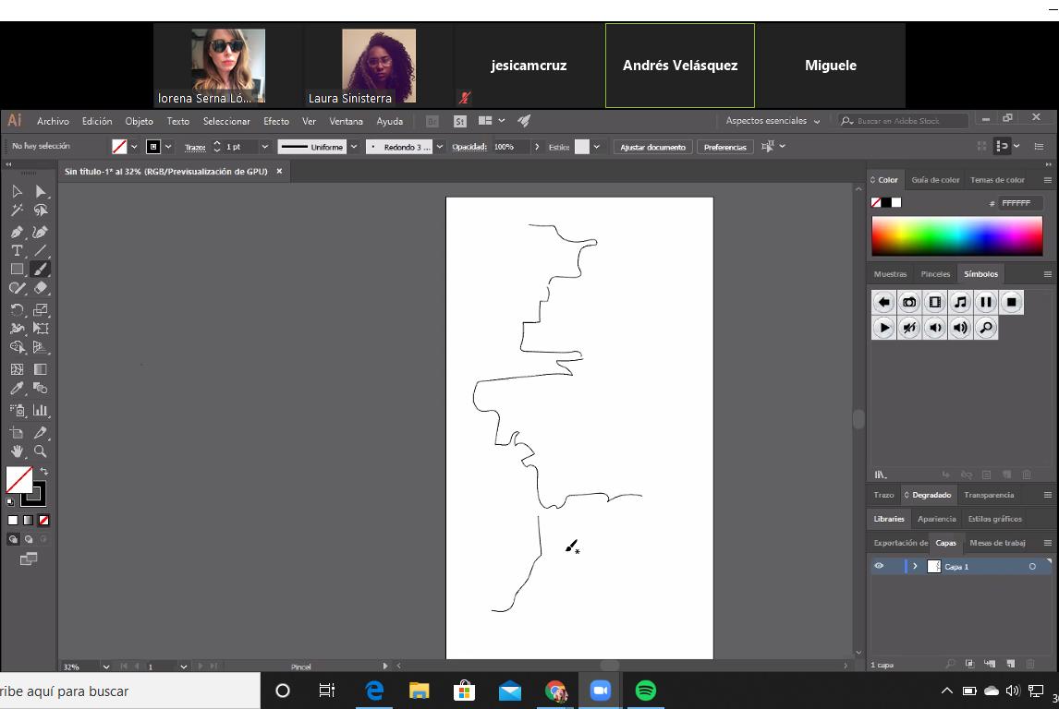The height and width of the screenshot is (709, 1059).
Task: Open the Archivo menu
Action: 53,122
